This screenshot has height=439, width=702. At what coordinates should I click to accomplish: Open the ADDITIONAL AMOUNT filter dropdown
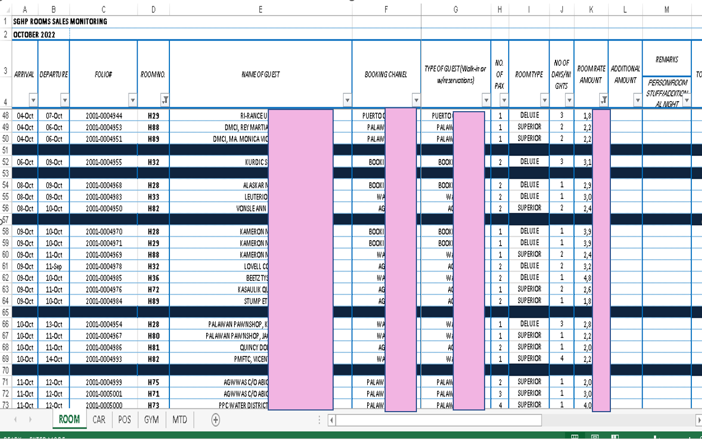pos(637,101)
